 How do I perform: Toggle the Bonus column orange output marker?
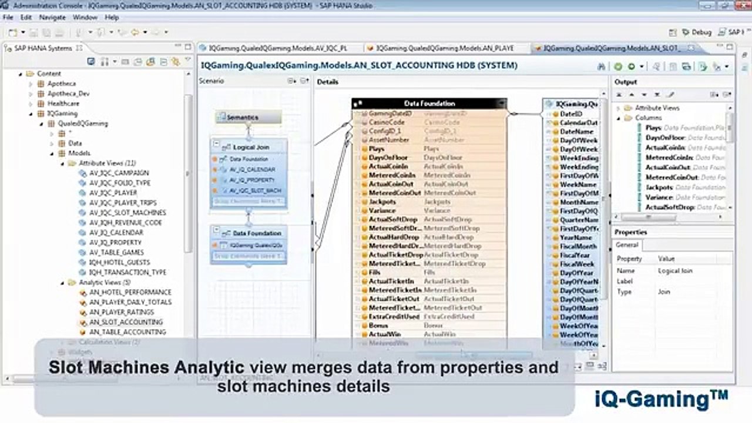(x=364, y=325)
